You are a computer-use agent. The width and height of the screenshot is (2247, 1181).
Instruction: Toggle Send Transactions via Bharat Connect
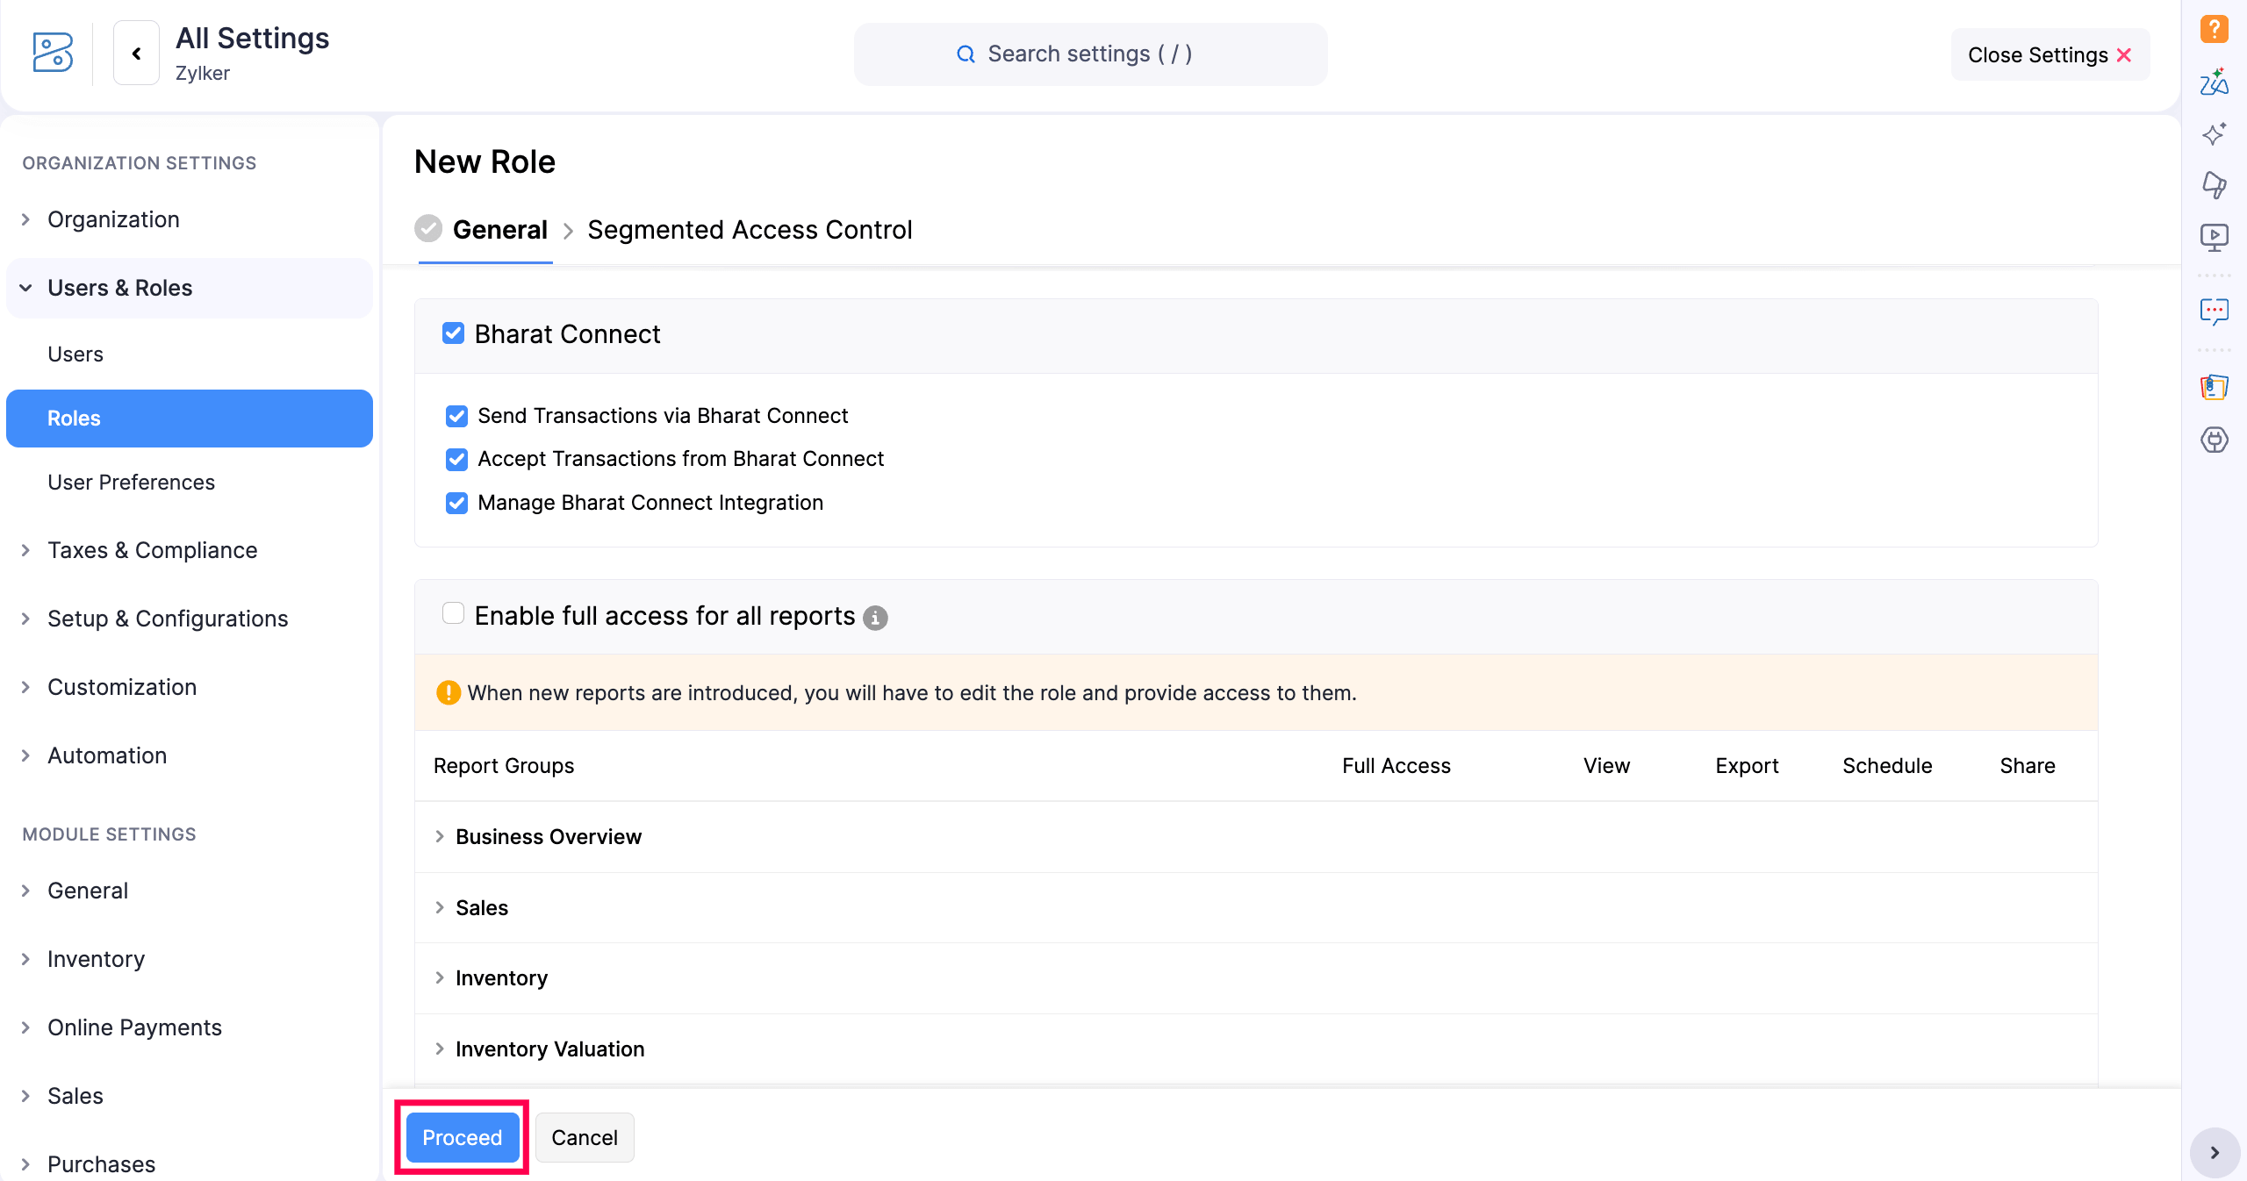[x=456, y=416]
